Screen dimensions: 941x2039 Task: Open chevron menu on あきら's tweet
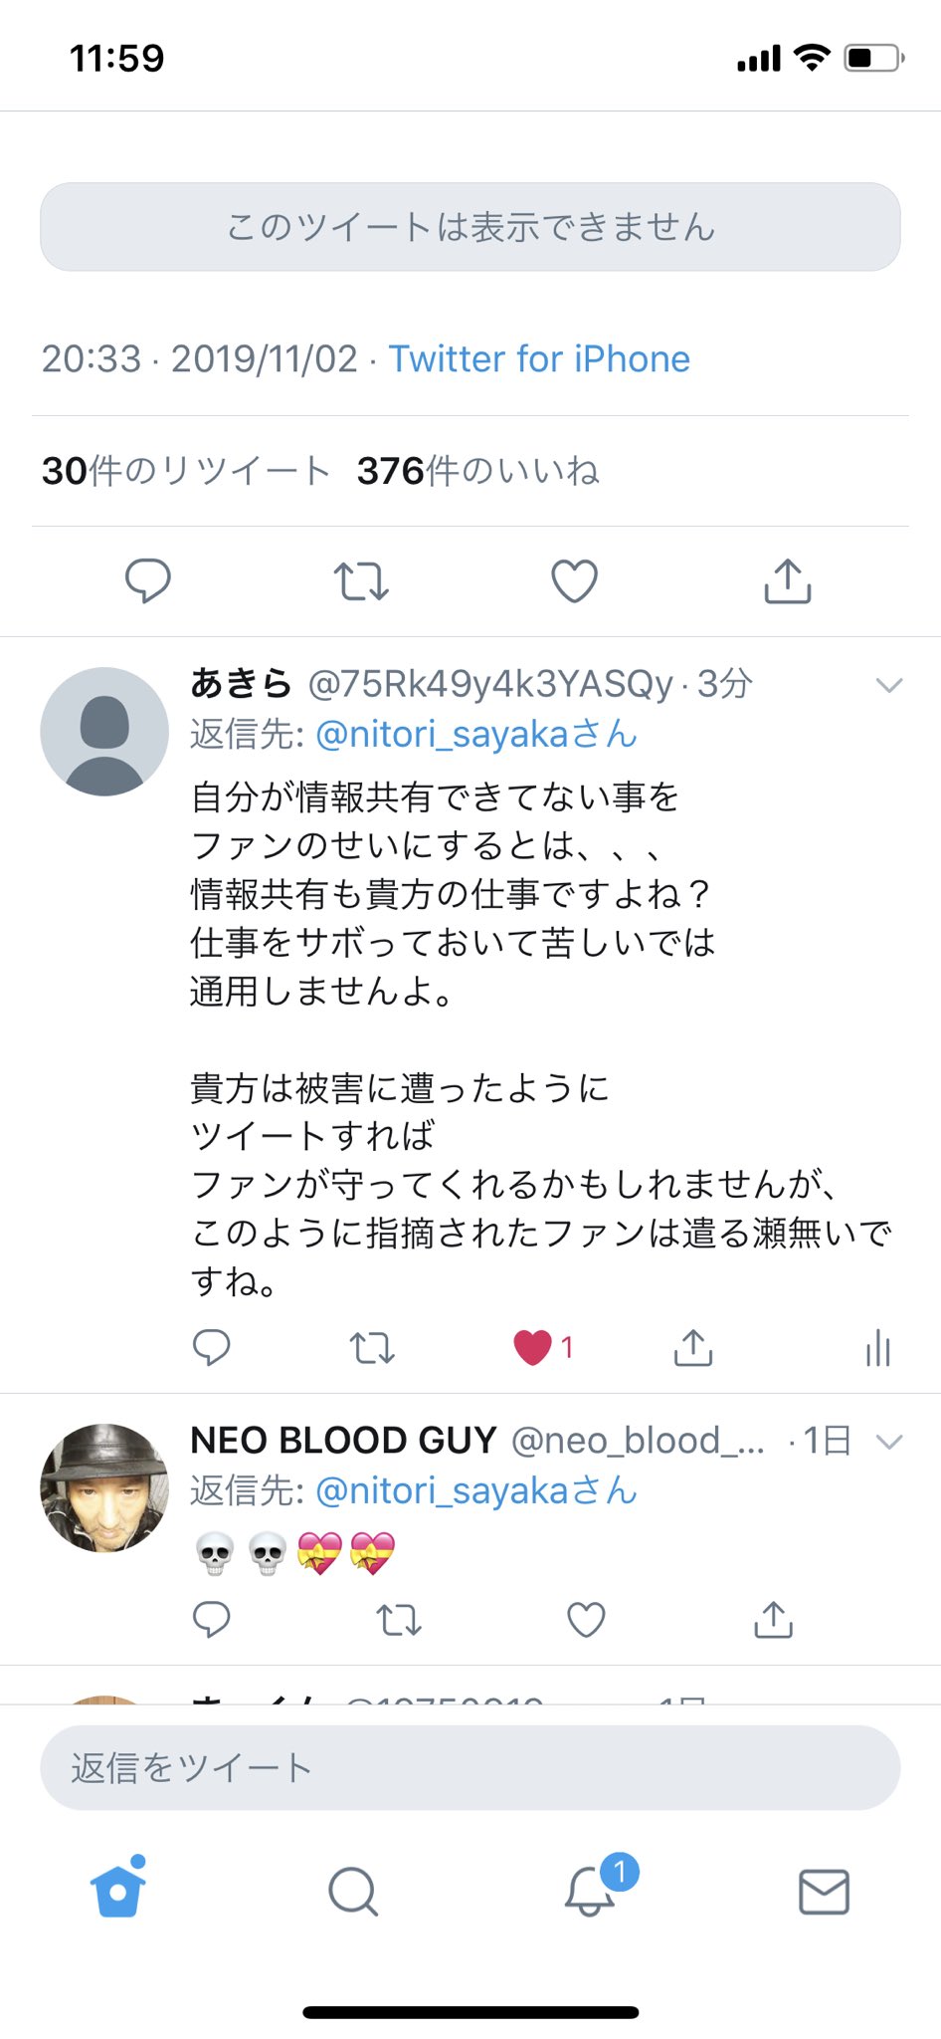click(x=888, y=685)
